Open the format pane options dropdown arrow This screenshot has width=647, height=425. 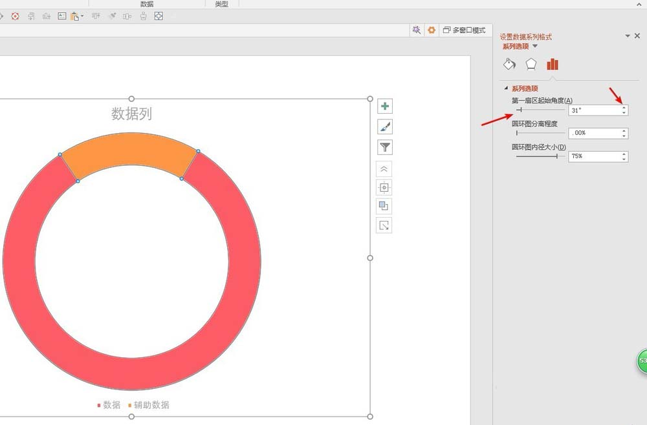628,36
